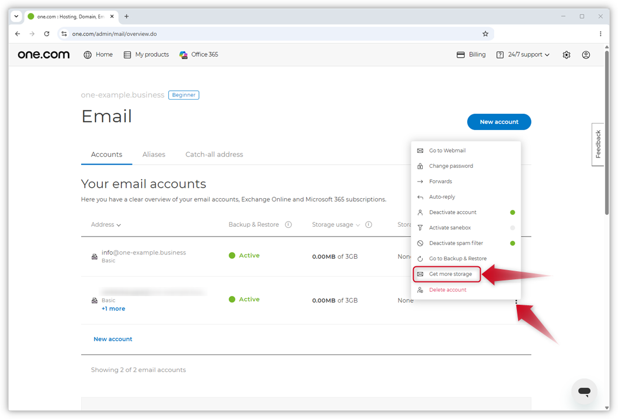Click one-example.business domain text
The image size is (618, 419).
pyautogui.click(x=123, y=95)
